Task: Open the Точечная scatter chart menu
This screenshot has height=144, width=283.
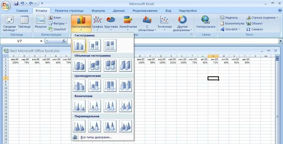Action: tap(165, 24)
